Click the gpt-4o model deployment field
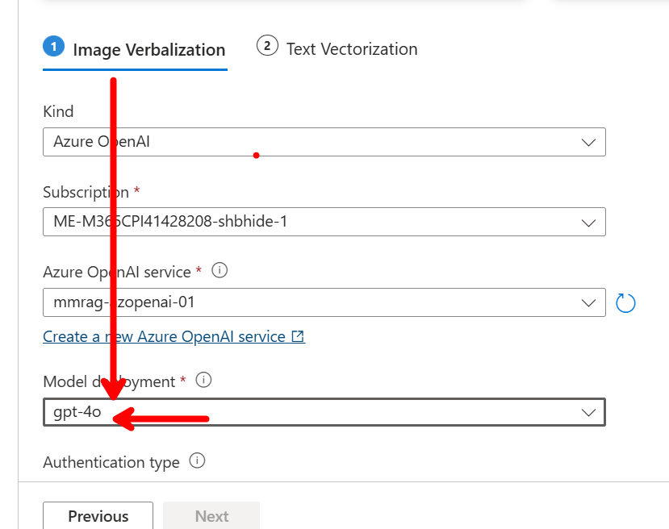The height and width of the screenshot is (529, 669). pyautogui.click(x=324, y=412)
